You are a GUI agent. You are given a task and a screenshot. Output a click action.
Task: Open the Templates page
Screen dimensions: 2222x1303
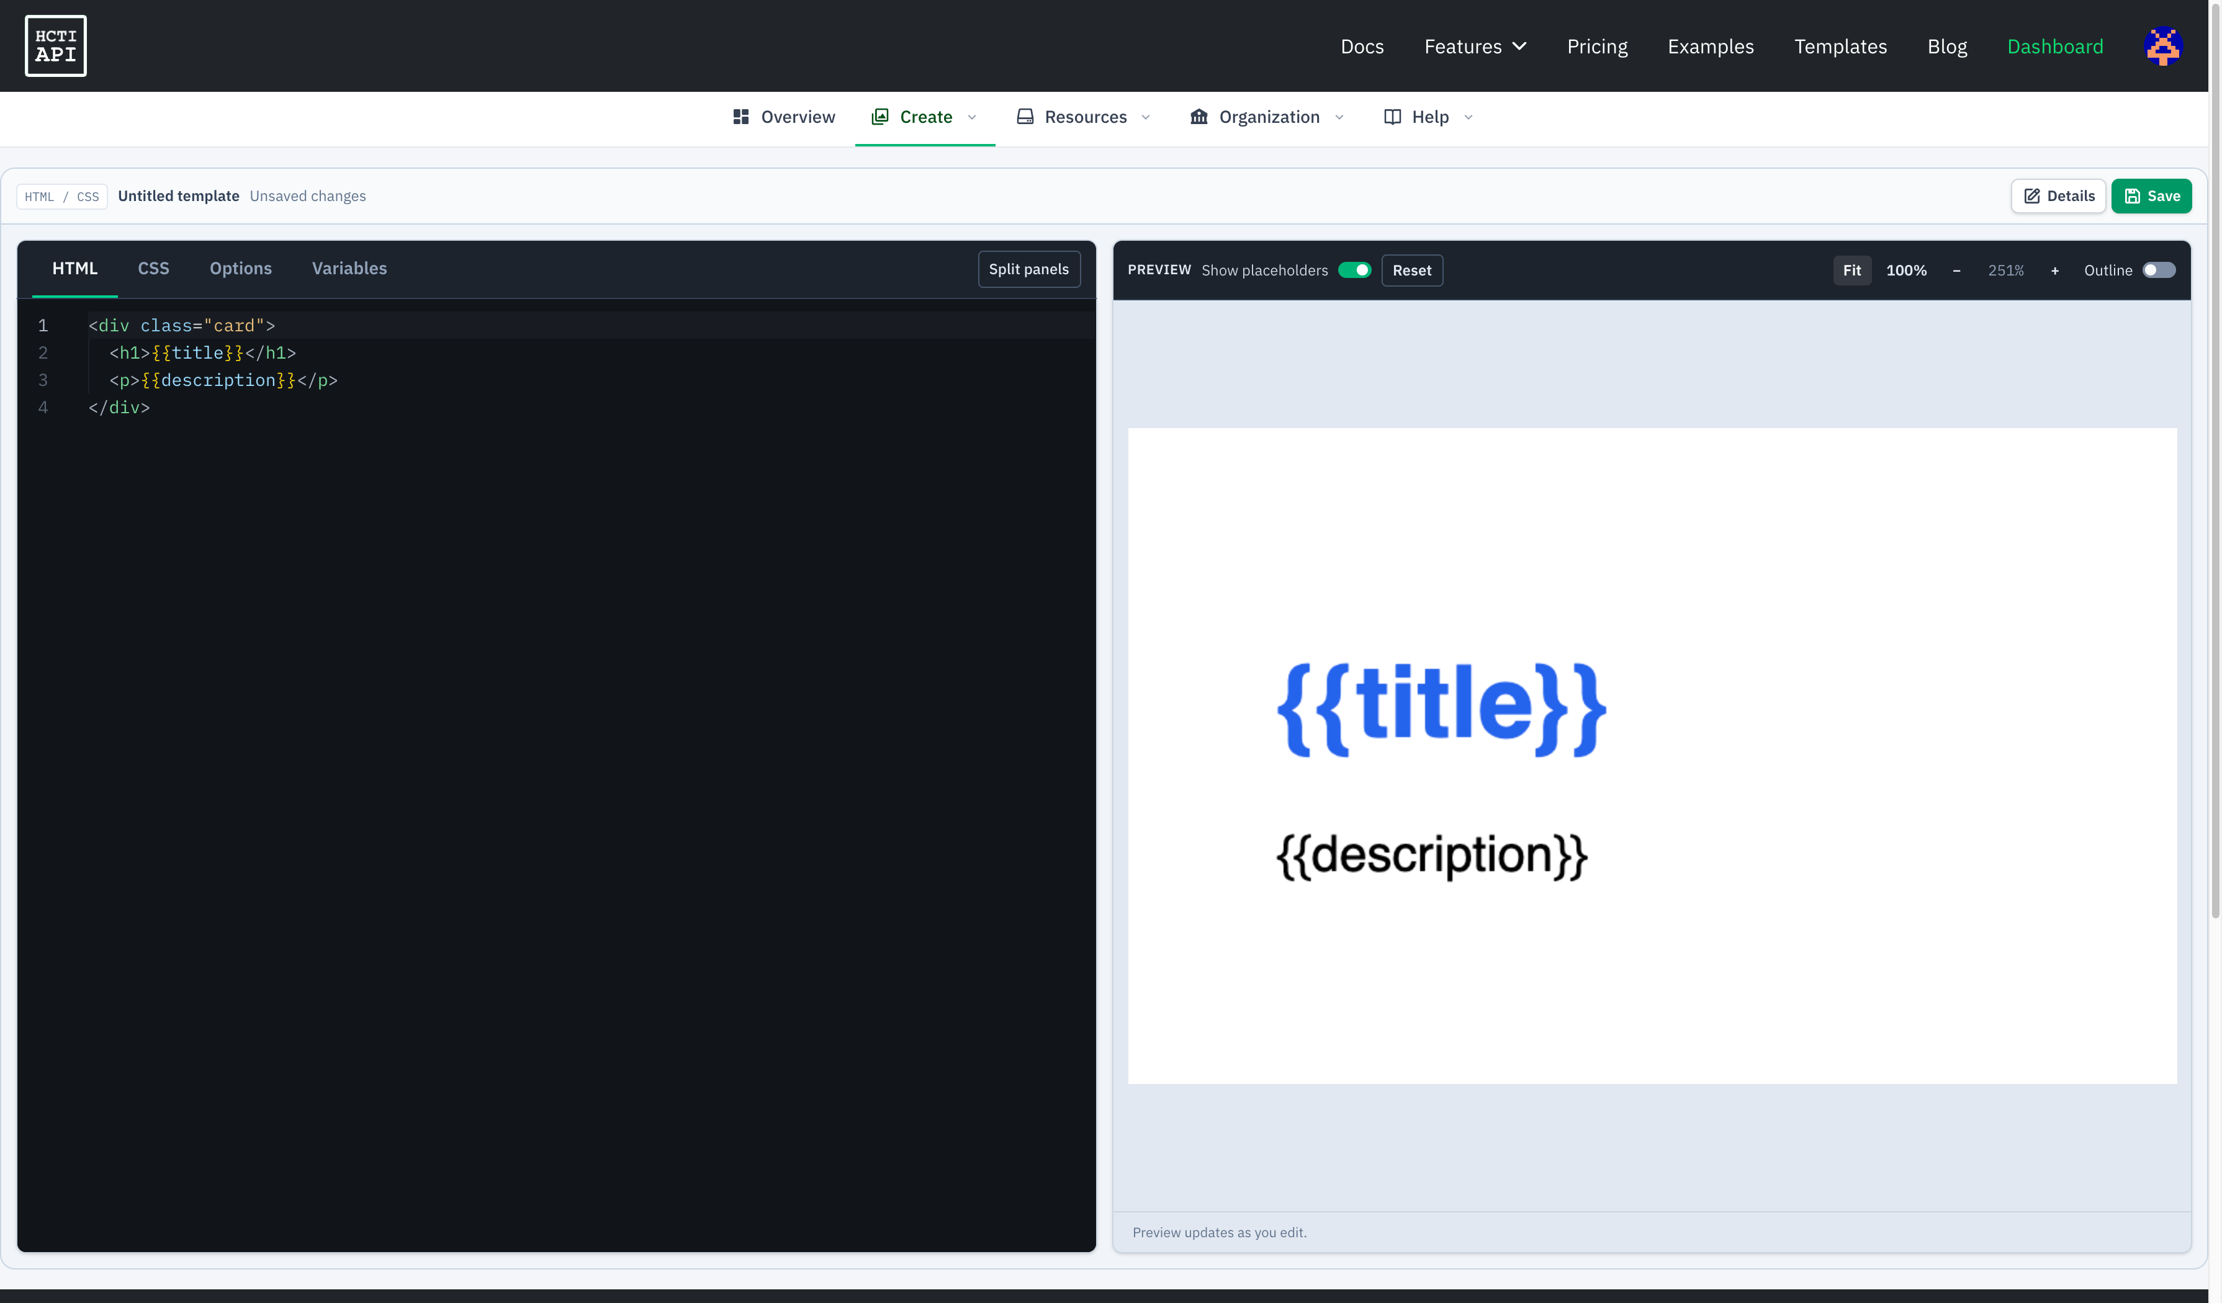coord(1840,46)
